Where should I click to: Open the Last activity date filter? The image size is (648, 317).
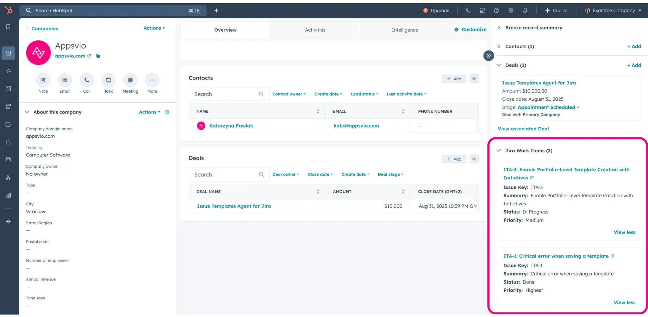coord(406,94)
